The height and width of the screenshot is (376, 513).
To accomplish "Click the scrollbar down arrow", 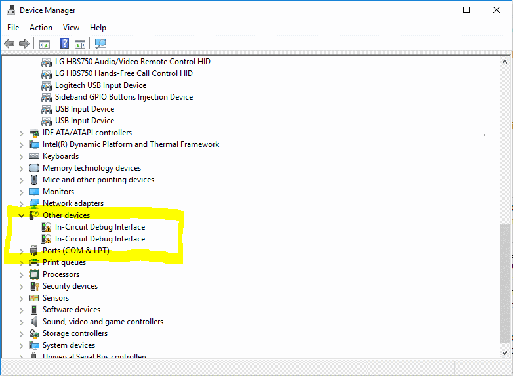I will (504, 353).
